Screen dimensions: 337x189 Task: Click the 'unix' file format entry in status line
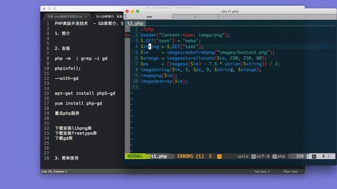coord(243,156)
